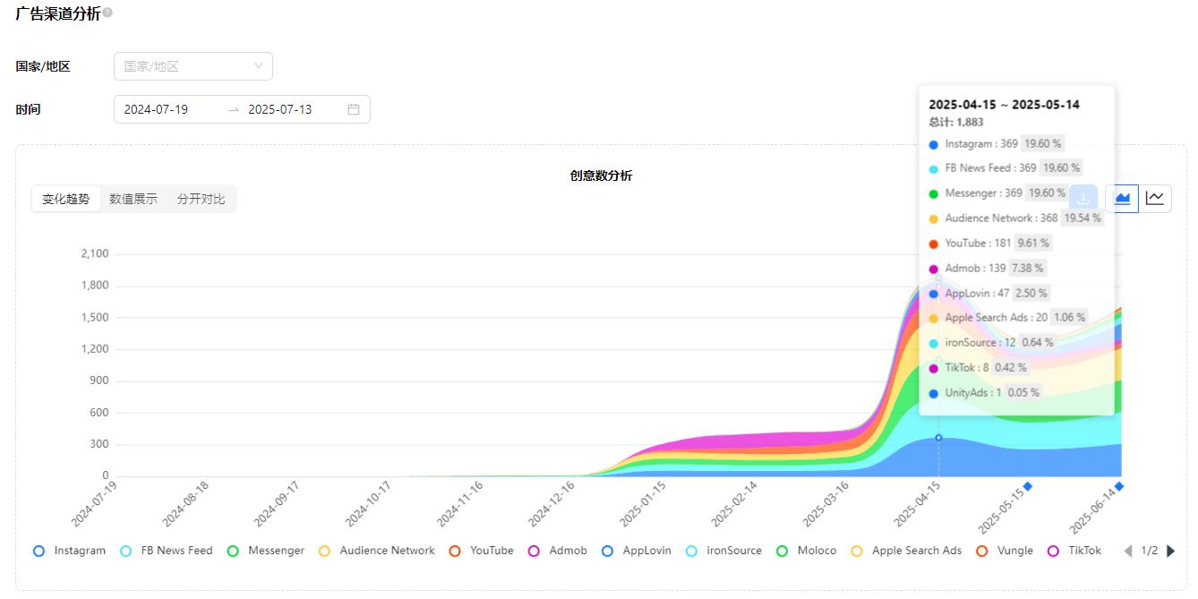The image size is (1198, 599).
Task: Toggle Apple Search Ads series in legend
Action: pyautogui.click(x=905, y=551)
